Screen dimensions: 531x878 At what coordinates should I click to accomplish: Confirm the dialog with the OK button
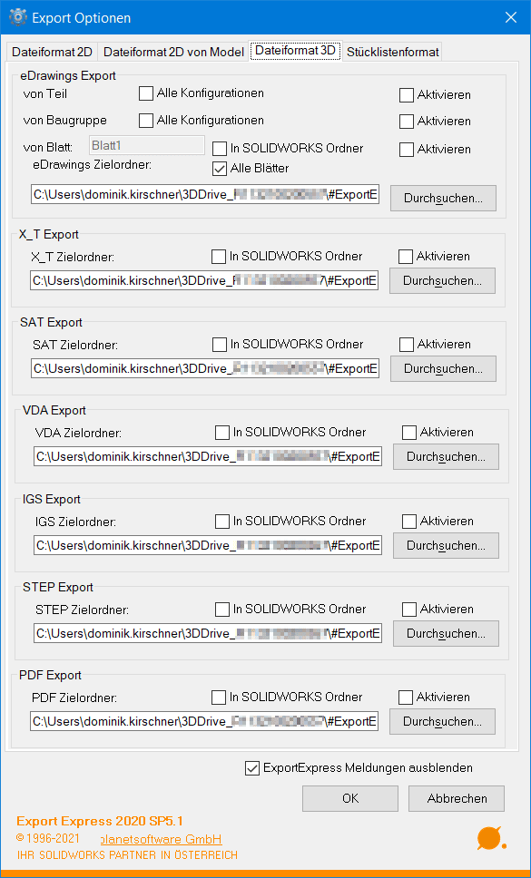pos(350,798)
